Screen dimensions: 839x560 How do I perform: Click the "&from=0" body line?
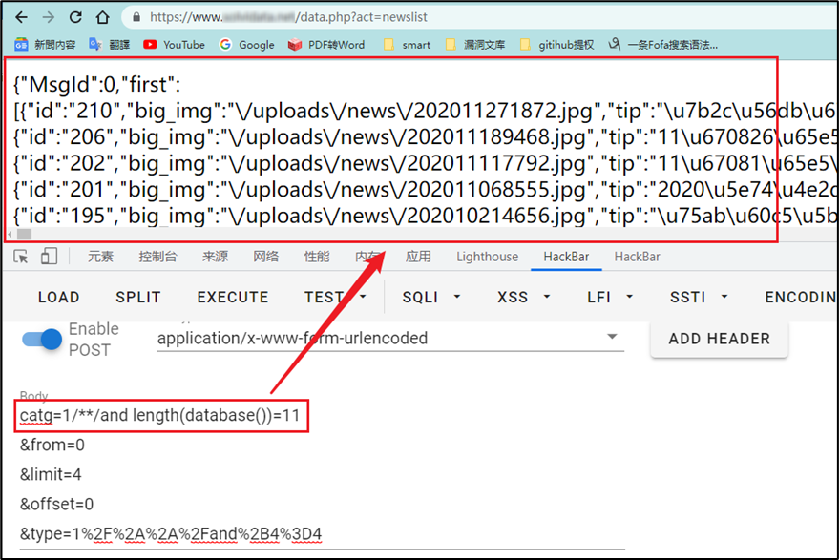pyautogui.click(x=52, y=445)
